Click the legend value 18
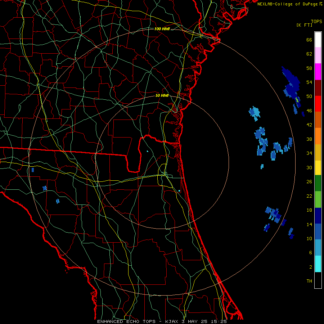Screen dimensions: 324x324 click(x=309, y=210)
